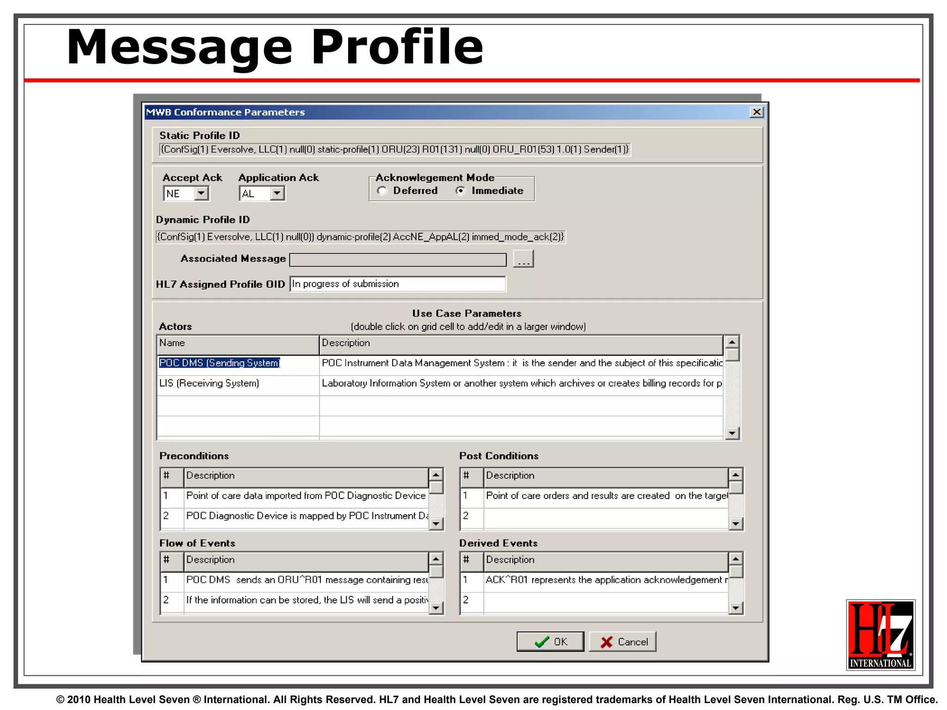Click the Preconditions scrollbar thumb

pyautogui.click(x=436, y=488)
